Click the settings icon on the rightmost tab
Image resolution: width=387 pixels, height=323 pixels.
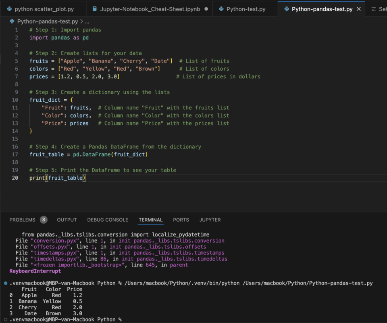[x=374, y=9]
